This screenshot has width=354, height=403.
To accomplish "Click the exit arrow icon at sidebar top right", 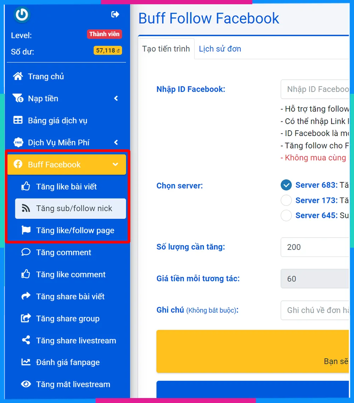I will click(115, 14).
